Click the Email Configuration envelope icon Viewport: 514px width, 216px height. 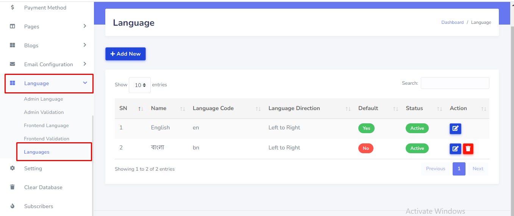(x=12, y=64)
